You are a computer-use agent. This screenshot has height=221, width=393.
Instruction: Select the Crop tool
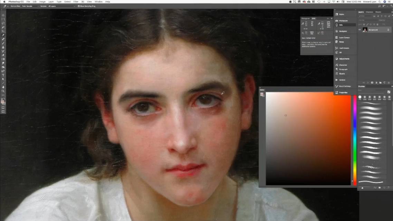[x=3, y=31]
